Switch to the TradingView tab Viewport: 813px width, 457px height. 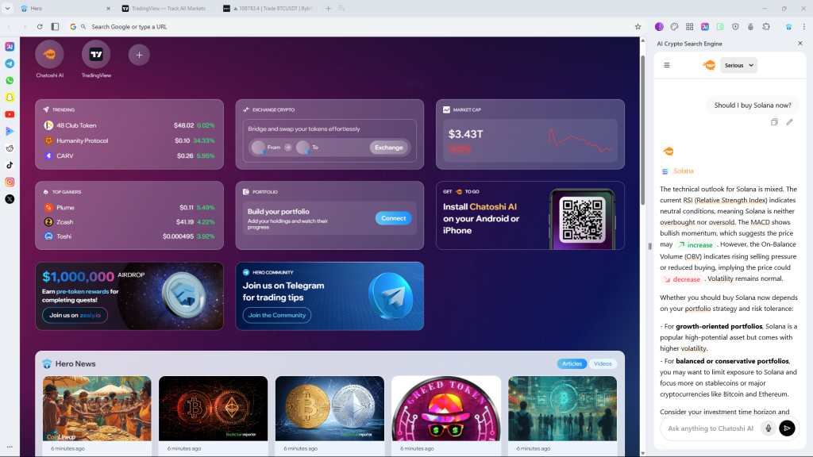point(167,8)
